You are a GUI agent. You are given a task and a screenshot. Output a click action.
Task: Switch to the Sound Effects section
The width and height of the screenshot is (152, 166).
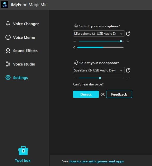click(x=25, y=51)
